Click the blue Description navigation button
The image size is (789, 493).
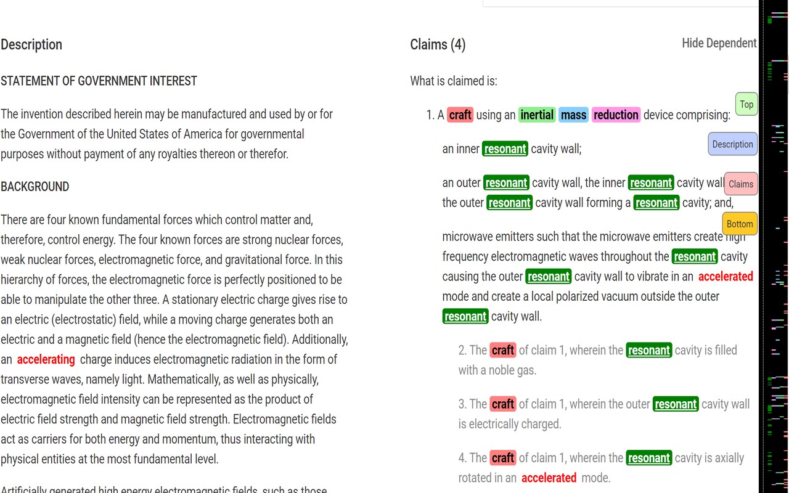tap(732, 144)
